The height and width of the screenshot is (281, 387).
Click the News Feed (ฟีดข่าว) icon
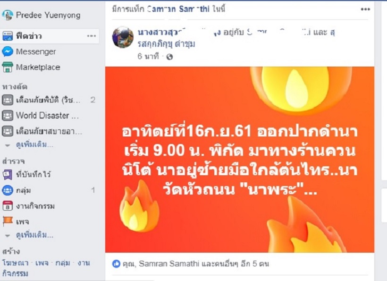(8, 36)
